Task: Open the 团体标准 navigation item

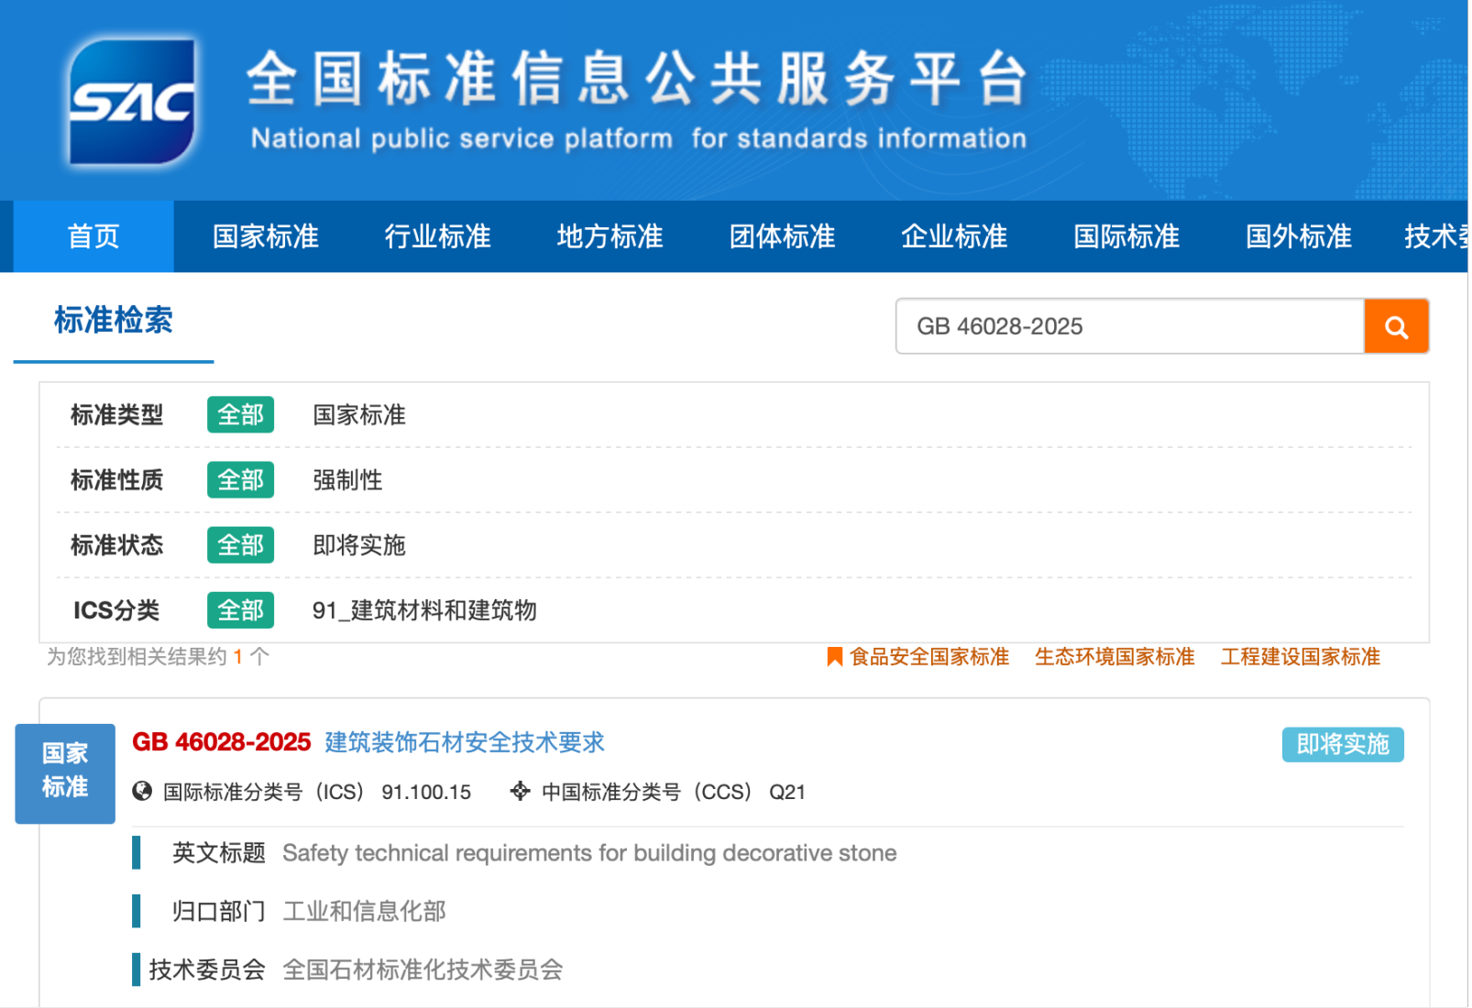Action: (783, 236)
